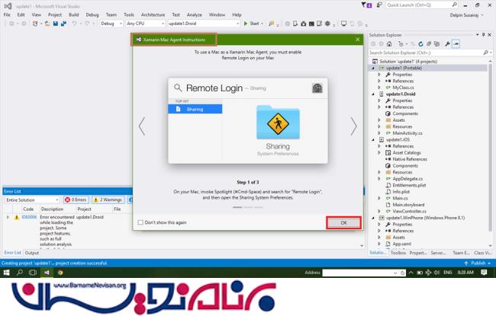Open the Any CPU platform dropdown
This screenshot has height=316, width=496.
[x=145, y=24]
